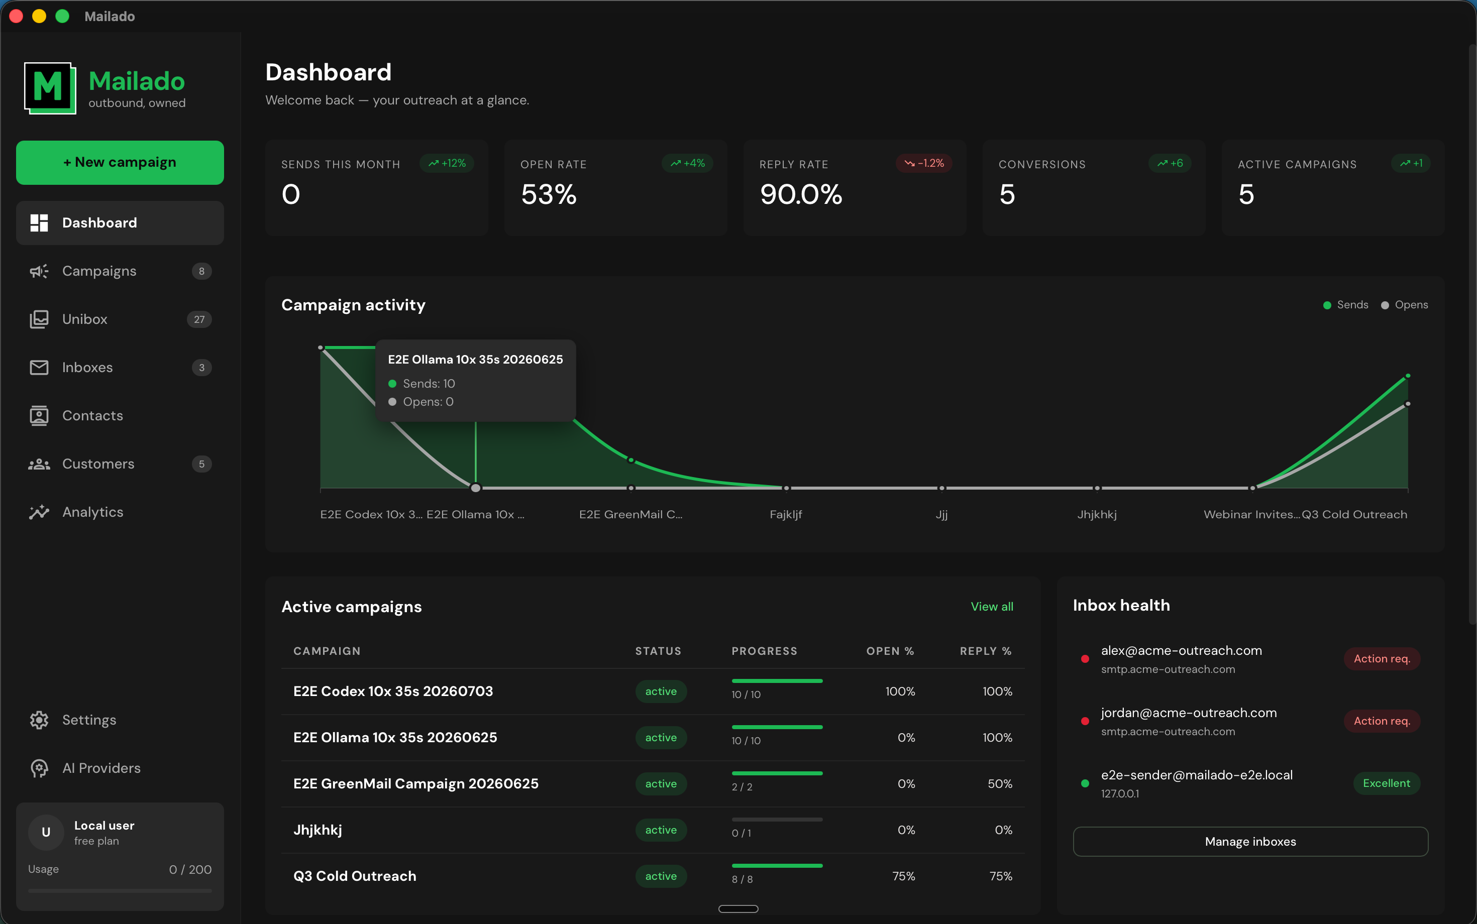This screenshot has height=924, width=1477.
Task: Open Analytics in sidebar
Action: pos(120,512)
